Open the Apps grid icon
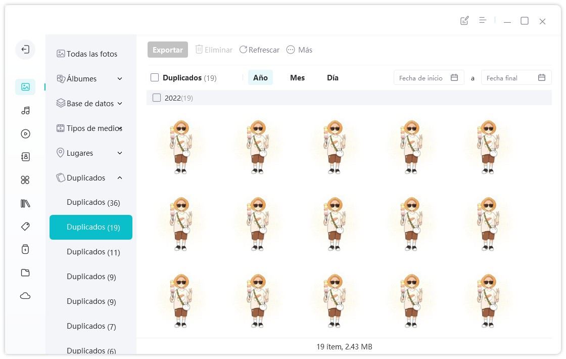This screenshot has width=566, height=359. [25, 180]
